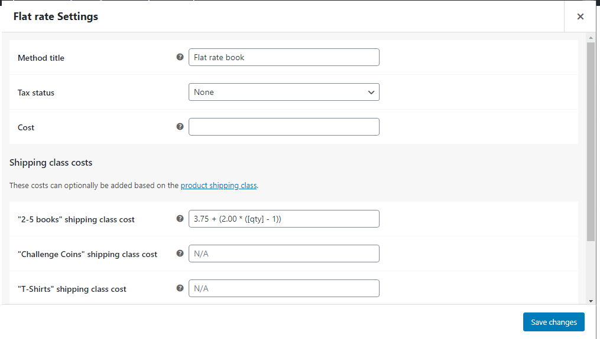
Task: Click the "2-5 books" cost formula field
Action: [284, 219]
